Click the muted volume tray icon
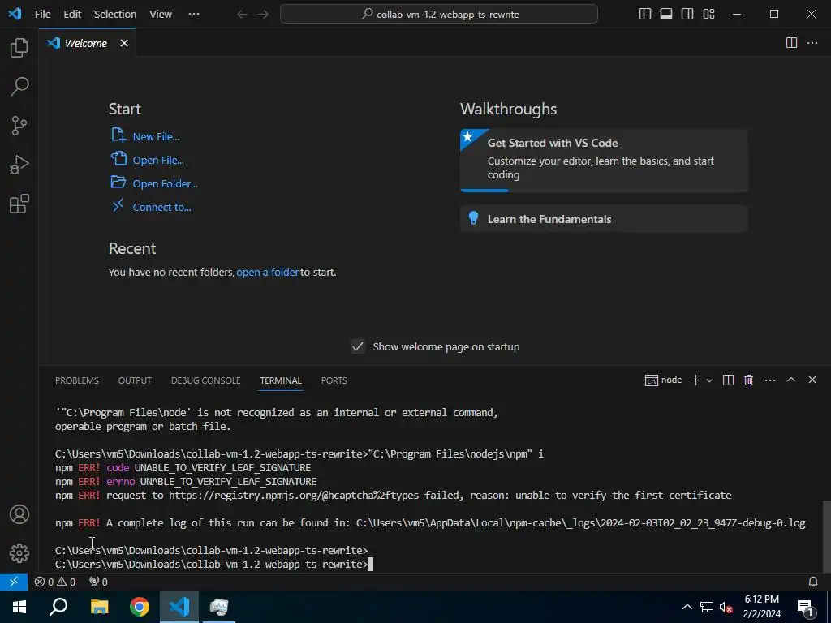This screenshot has width=831, height=623. tap(726, 607)
